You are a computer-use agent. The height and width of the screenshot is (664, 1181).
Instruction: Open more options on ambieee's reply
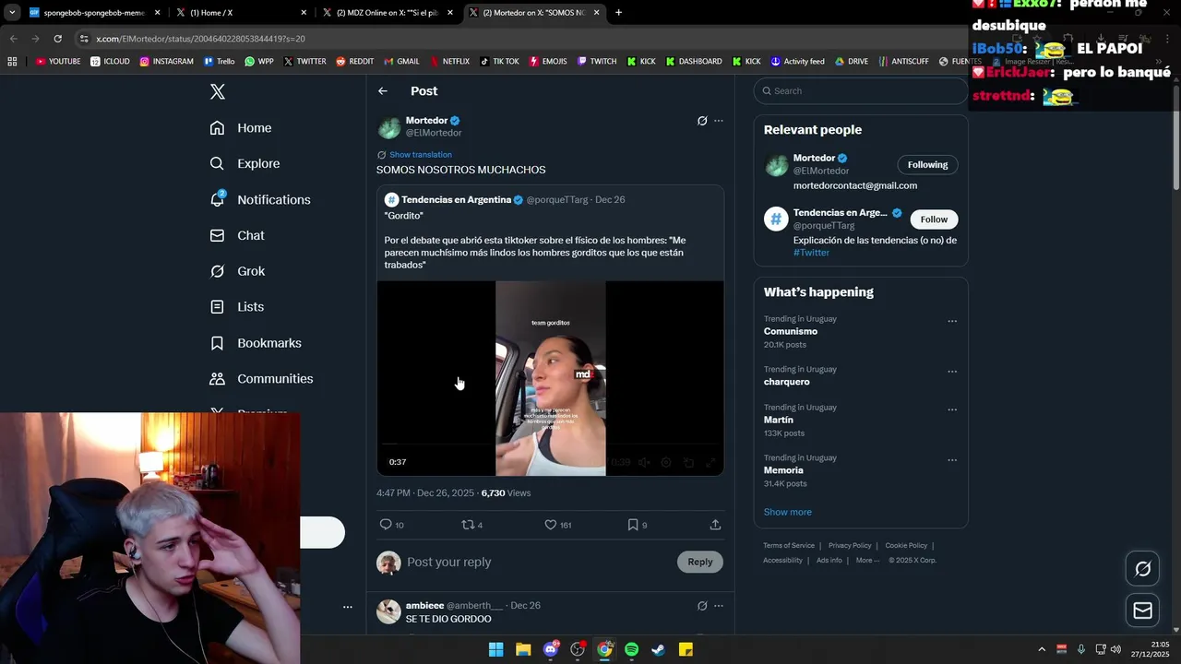click(719, 606)
